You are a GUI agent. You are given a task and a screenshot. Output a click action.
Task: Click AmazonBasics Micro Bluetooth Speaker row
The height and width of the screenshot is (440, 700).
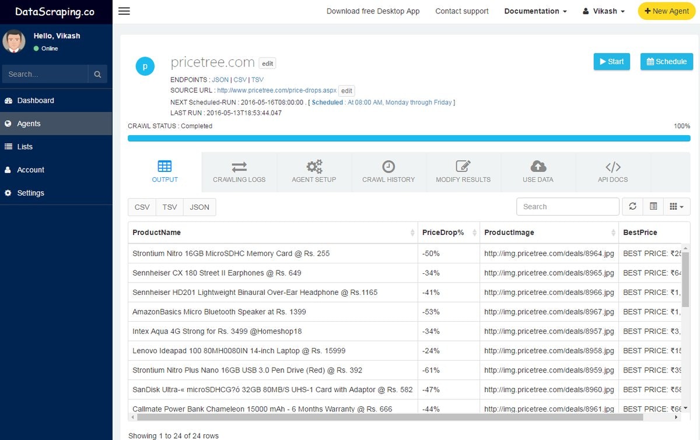pos(405,312)
